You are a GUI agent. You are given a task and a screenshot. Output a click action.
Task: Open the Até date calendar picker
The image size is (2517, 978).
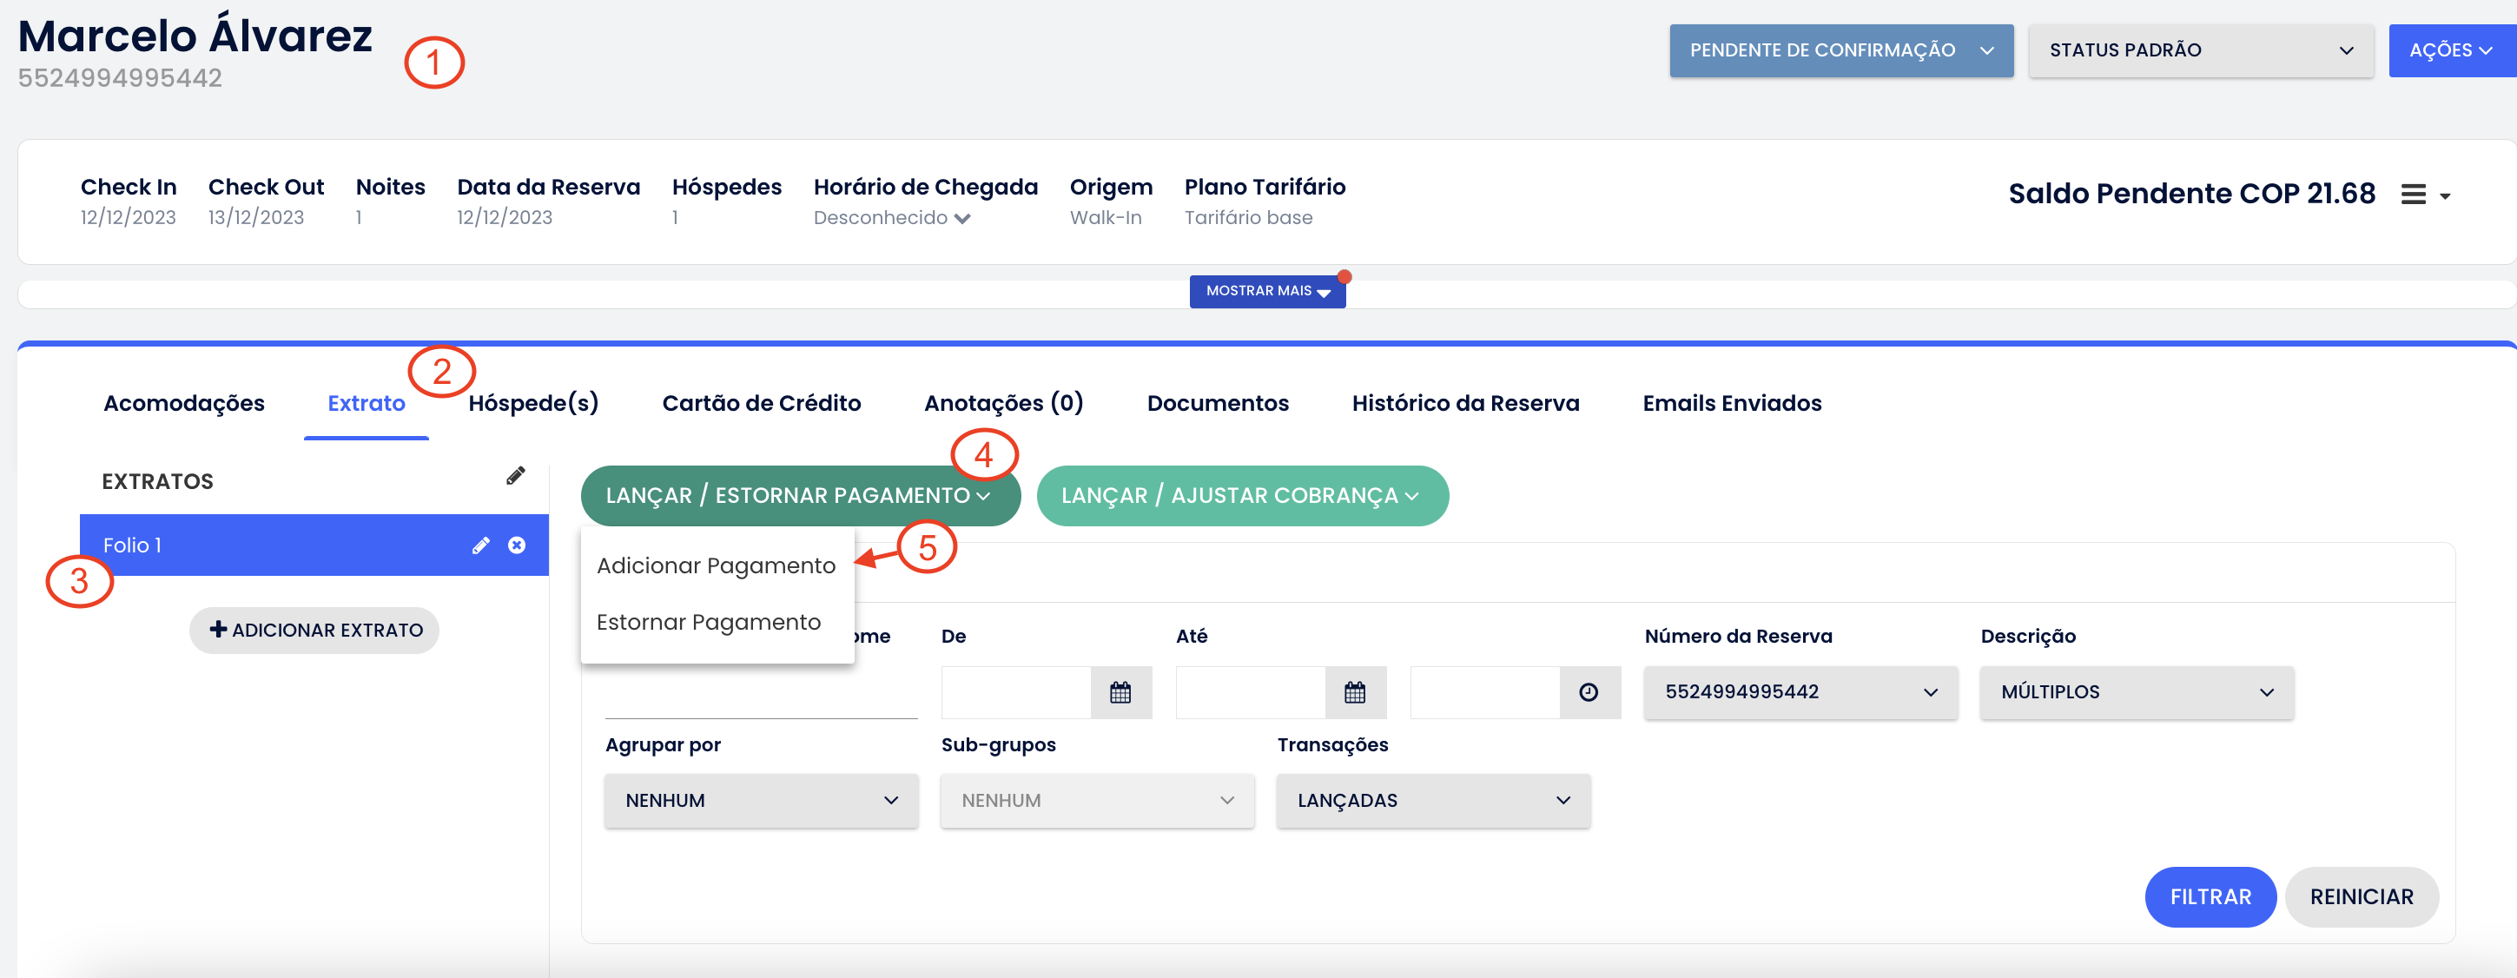point(1354,693)
